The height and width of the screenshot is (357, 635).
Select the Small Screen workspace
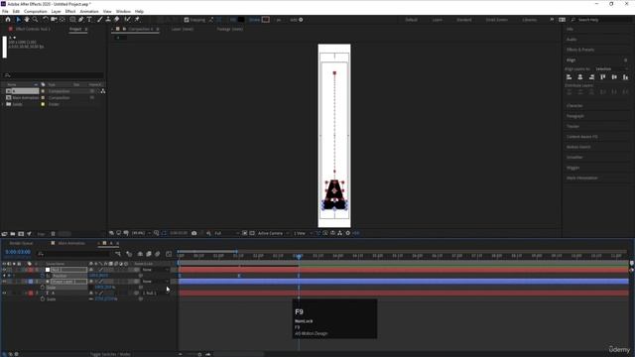click(x=496, y=20)
